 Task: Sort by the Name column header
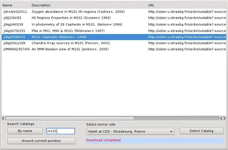tap(7, 5)
